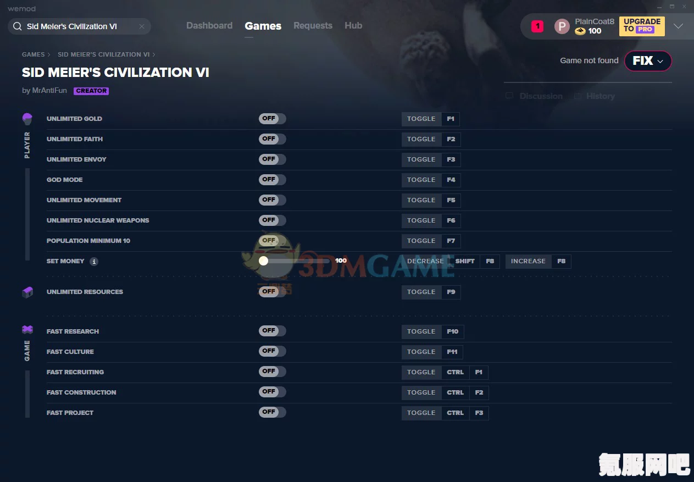
Task: Expand the FIX dropdown button
Action: point(648,61)
